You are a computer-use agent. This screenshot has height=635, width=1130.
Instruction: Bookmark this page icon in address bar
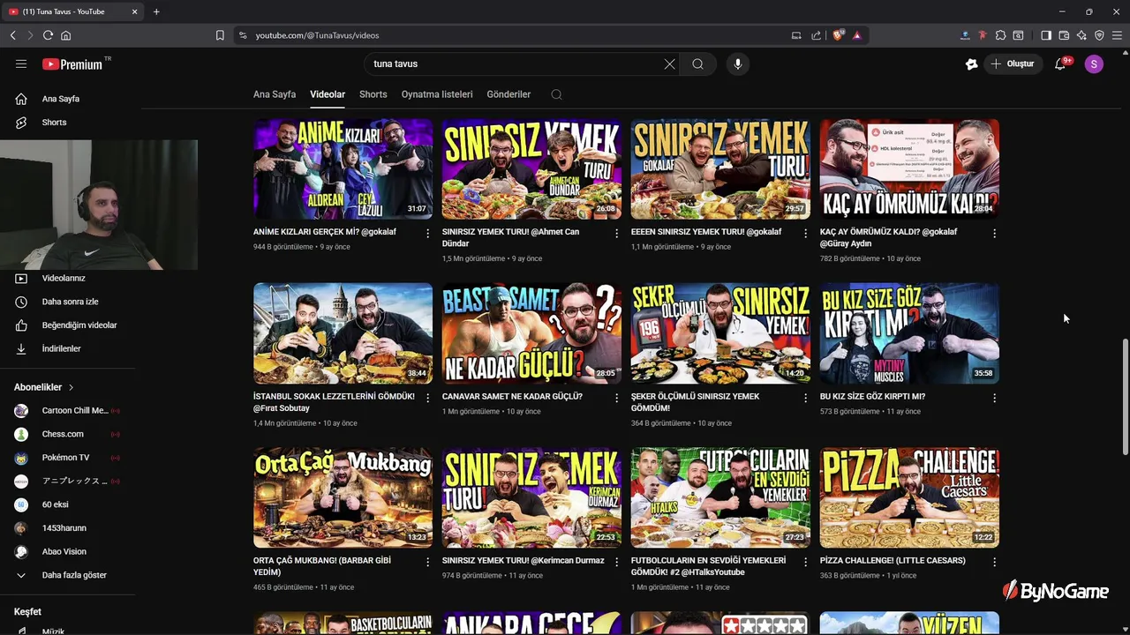[220, 35]
